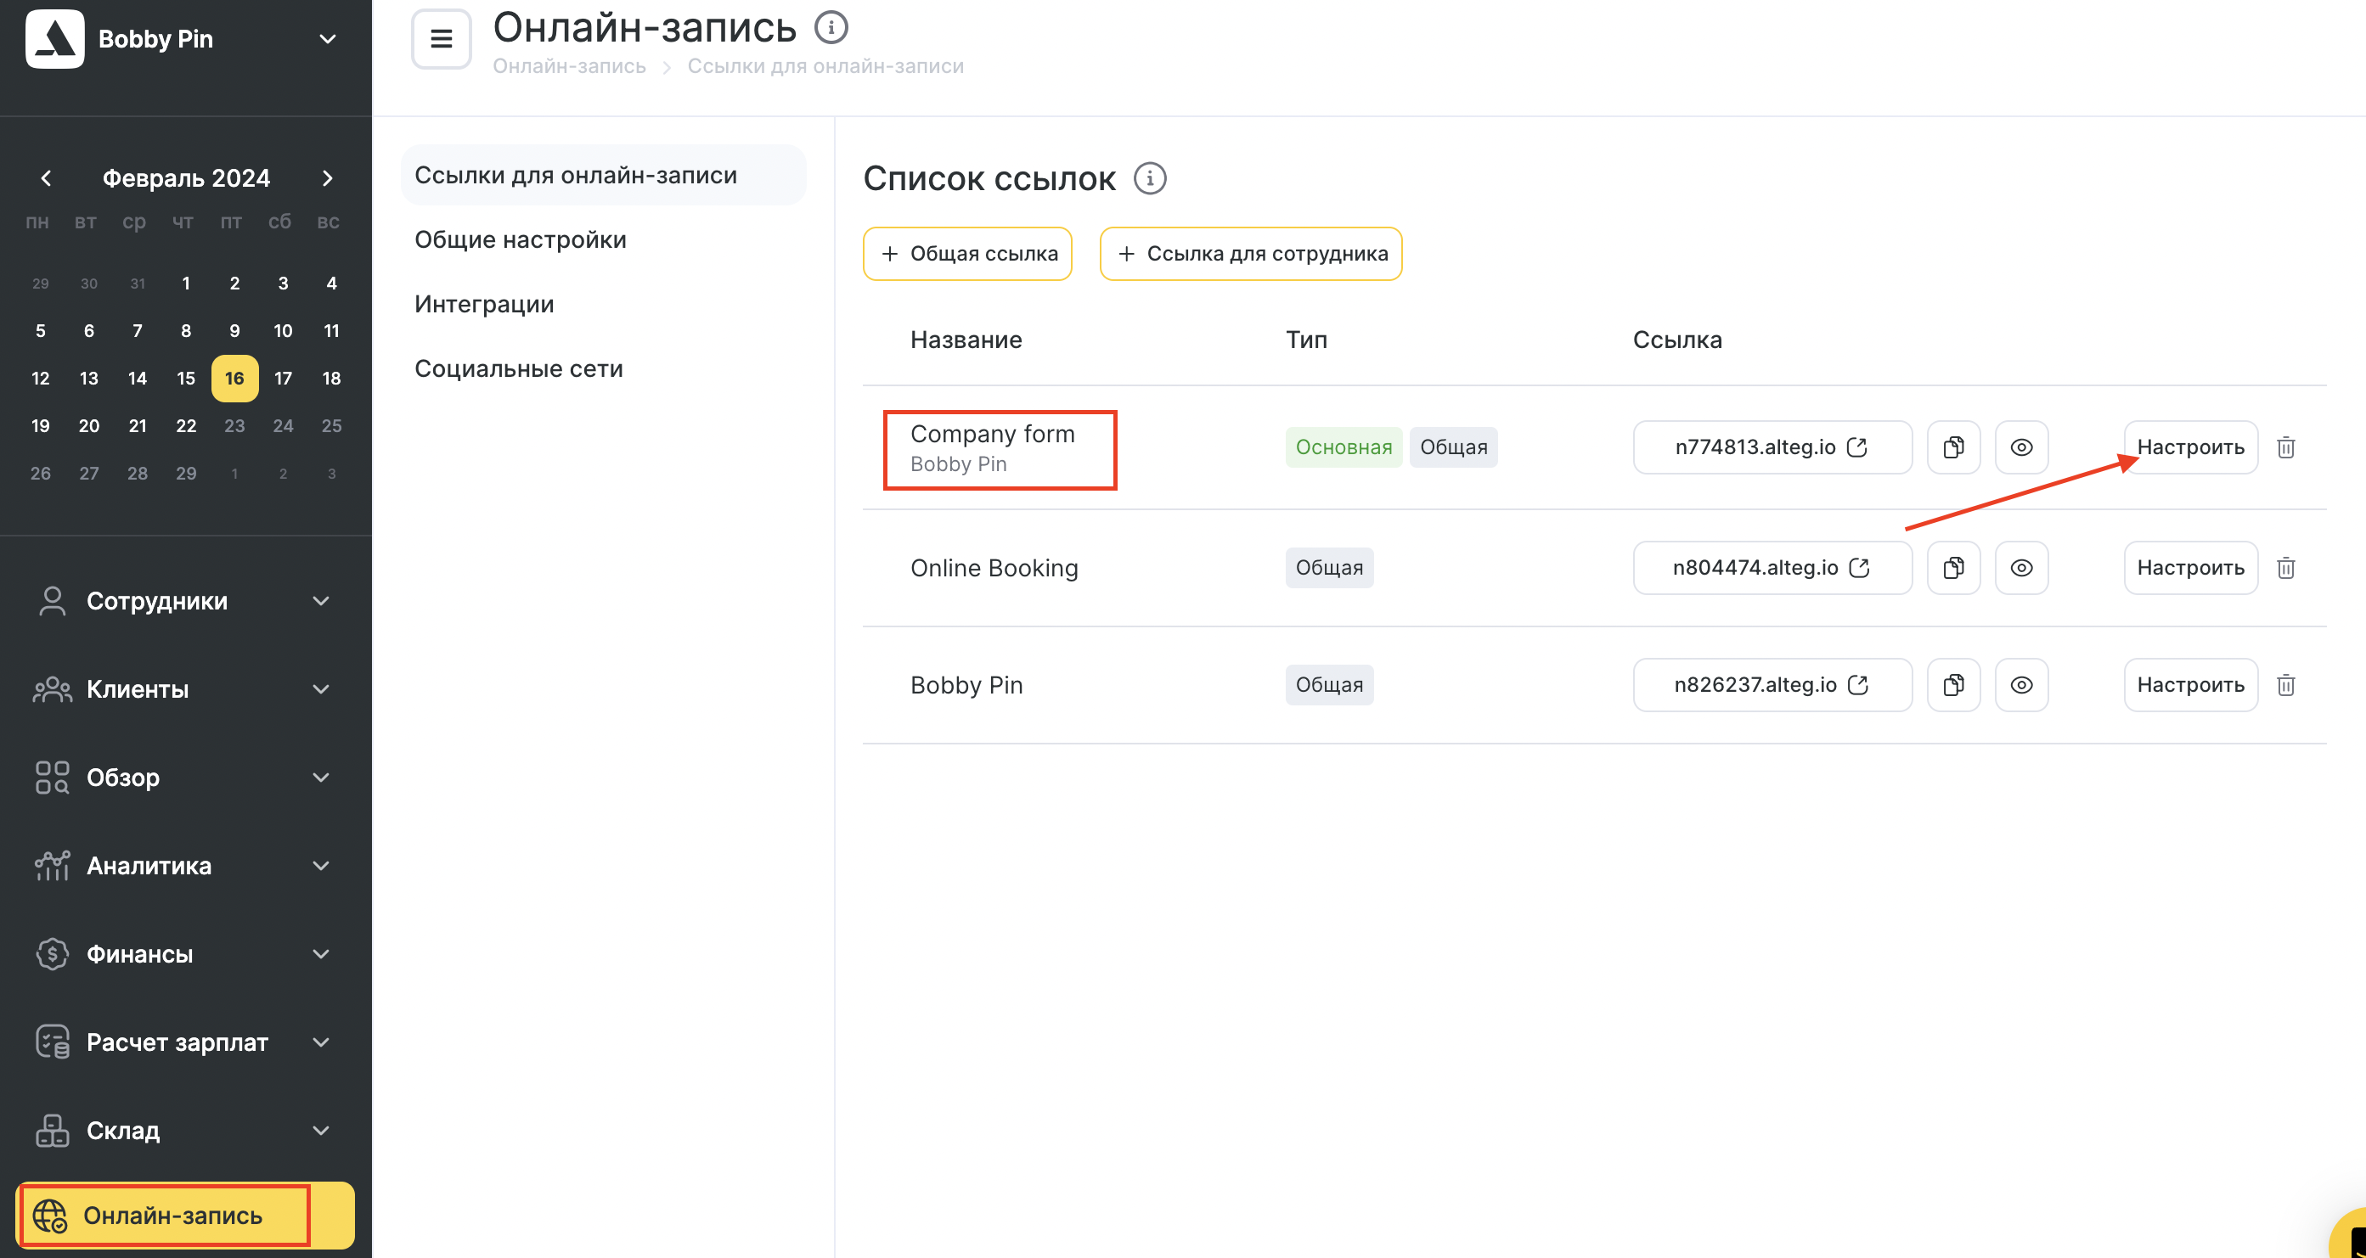Click copy icon for Online Booking link
Viewport: 2366px width, 1258px height.
(x=1953, y=566)
